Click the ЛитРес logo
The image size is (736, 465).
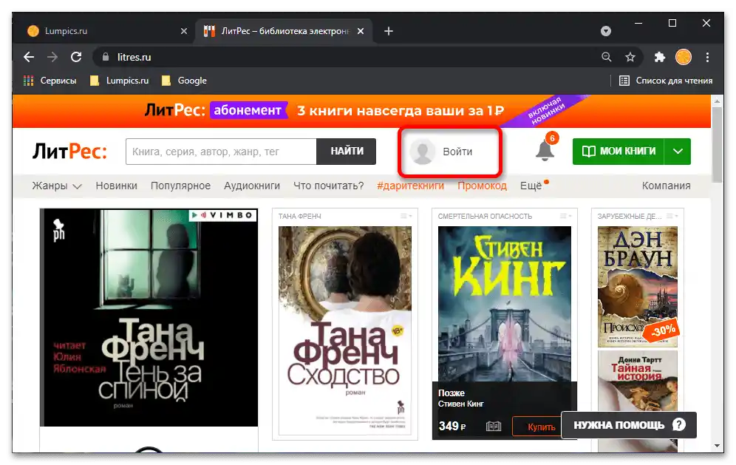click(69, 152)
